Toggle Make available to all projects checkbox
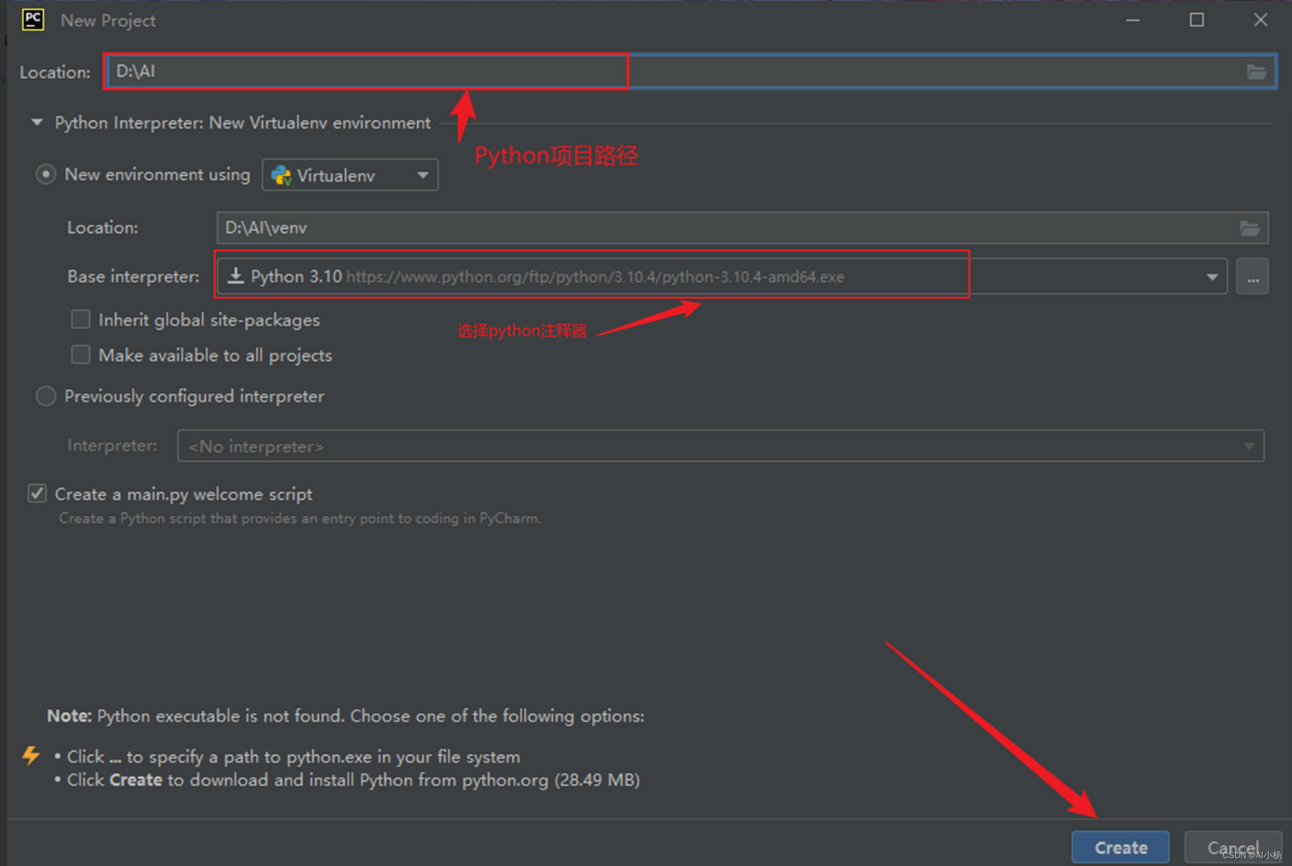 click(80, 355)
